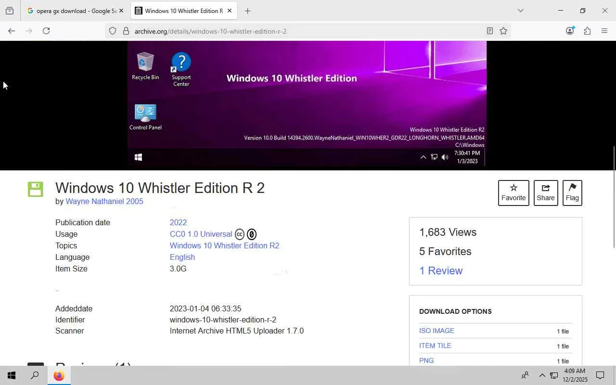Viewport: 616px width, 385px height.
Task: Click the CC zero public domain icon
Action: click(x=252, y=234)
